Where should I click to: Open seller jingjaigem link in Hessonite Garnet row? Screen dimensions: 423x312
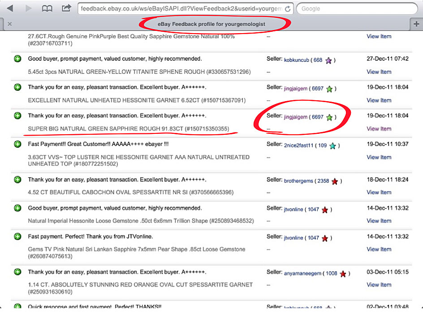click(295, 89)
